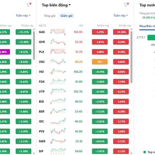Click the orange 0% badge for VGC
This screenshot has height=155, width=155.
[100, 62]
